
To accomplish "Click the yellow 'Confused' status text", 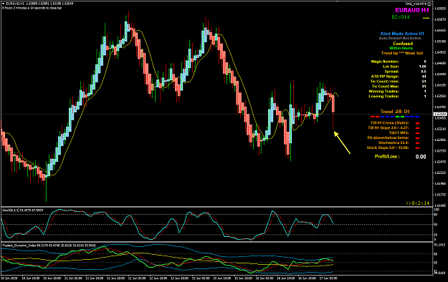I will (403, 44).
